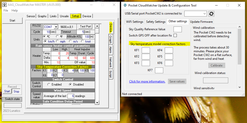Open the Click for more information link
The height and width of the screenshot is (123, 247).
147,81
